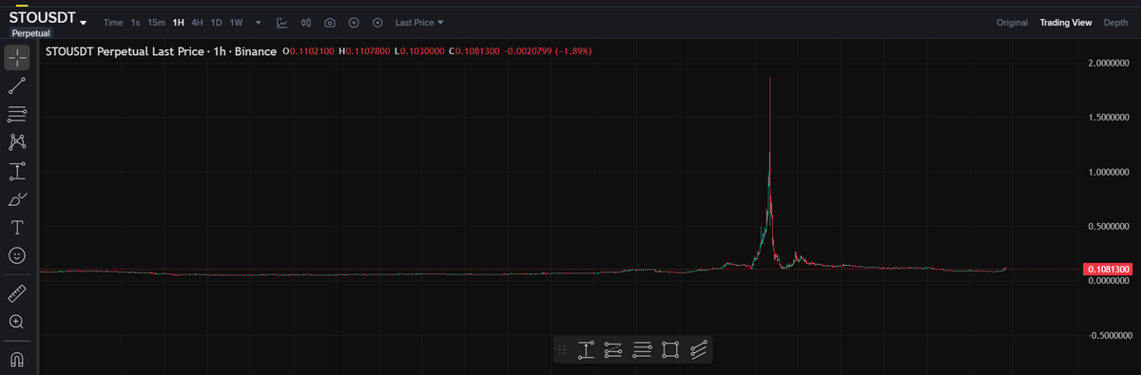Click the open value 0.1102100 in legend
The image size is (1141, 375).
pyautogui.click(x=311, y=50)
